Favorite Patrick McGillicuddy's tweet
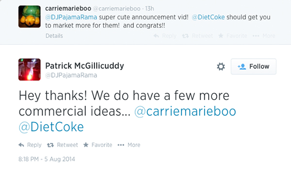291x176 pixels. pos(97,145)
